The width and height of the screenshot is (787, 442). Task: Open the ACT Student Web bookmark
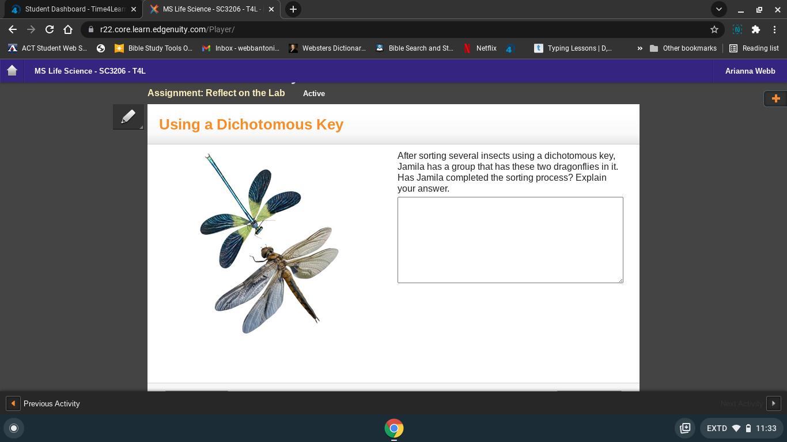(x=48, y=48)
